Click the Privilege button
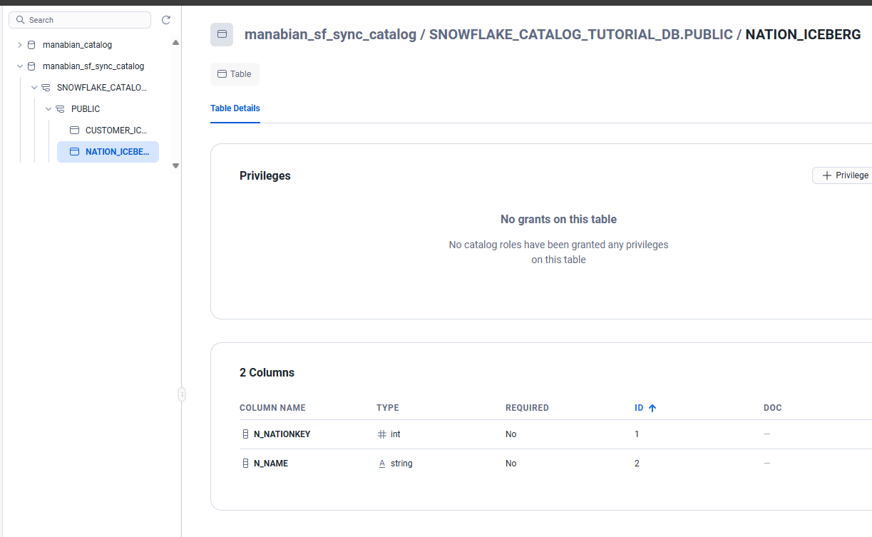 [842, 175]
